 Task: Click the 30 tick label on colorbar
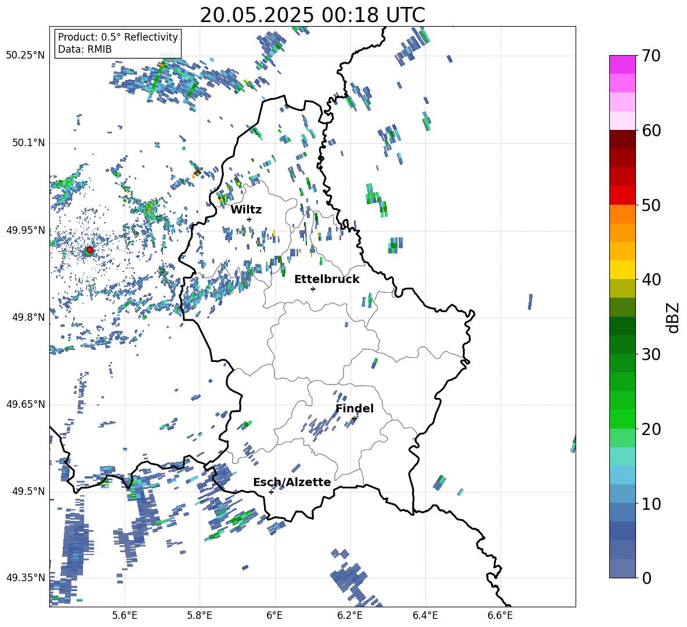click(x=650, y=354)
